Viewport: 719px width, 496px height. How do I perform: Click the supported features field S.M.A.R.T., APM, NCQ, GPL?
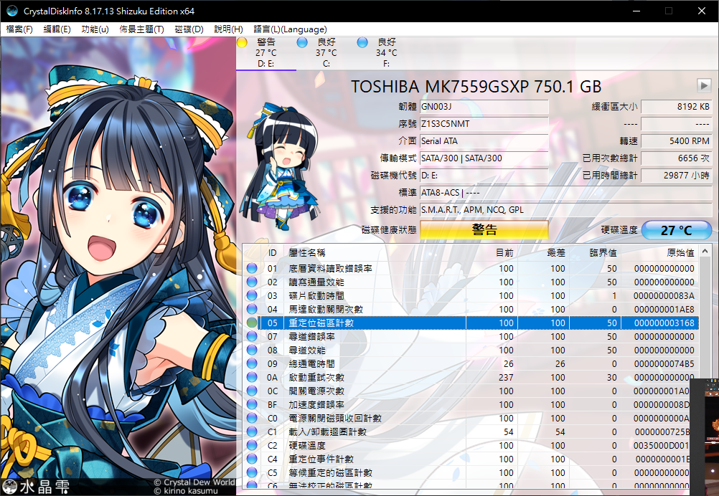(x=566, y=210)
